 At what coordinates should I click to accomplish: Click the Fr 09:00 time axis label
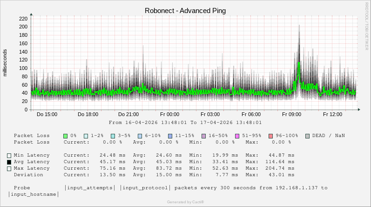pos(292,114)
